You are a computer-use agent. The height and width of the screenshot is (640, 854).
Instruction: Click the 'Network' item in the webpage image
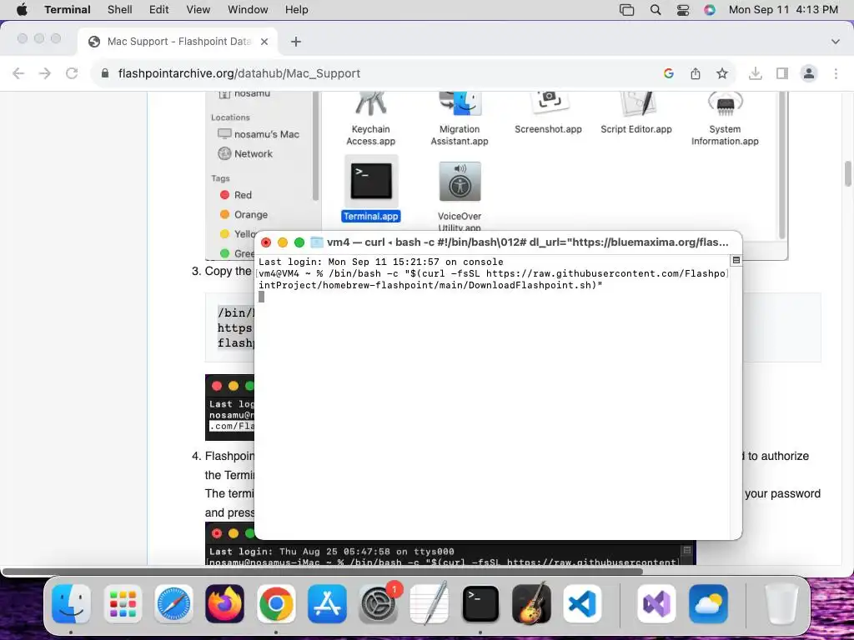[254, 153]
